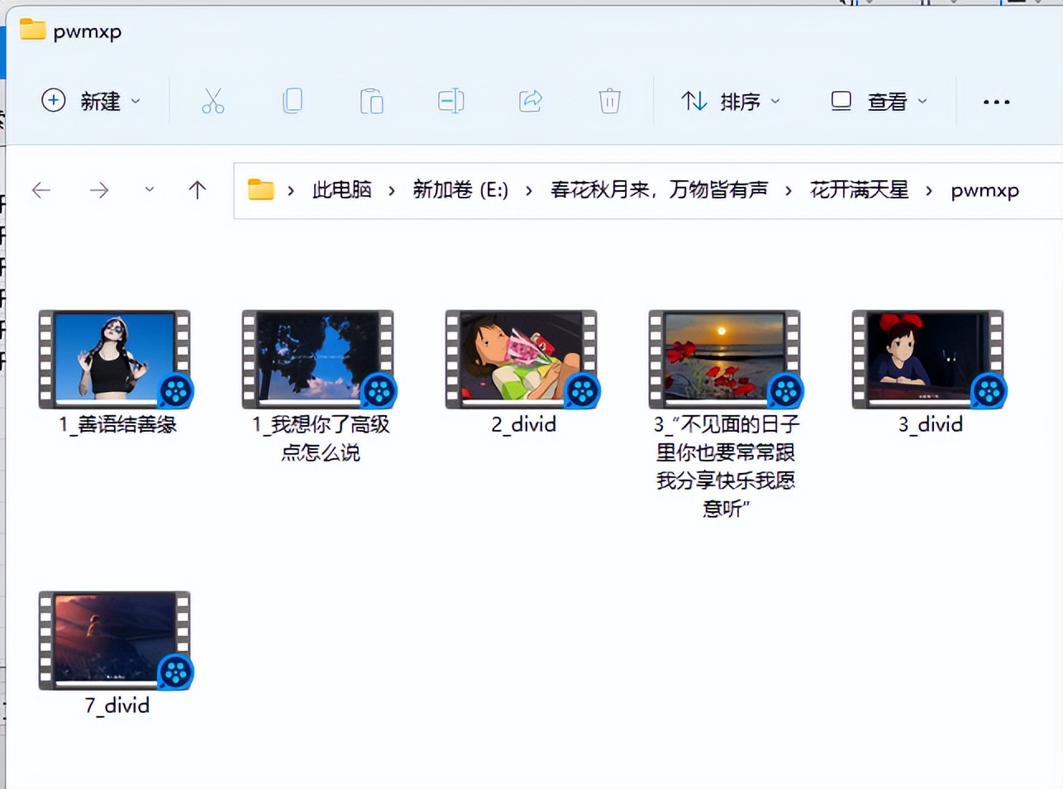This screenshot has height=789, width=1063.
Task: Go back using the back arrow
Action: tap(41, 189)
